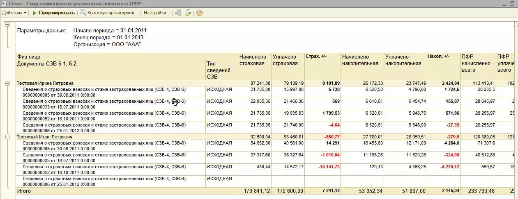Viewport: 518px width, 199px height.
Task: Click total value 172 600,00
Action: click(x=290, y=191)
